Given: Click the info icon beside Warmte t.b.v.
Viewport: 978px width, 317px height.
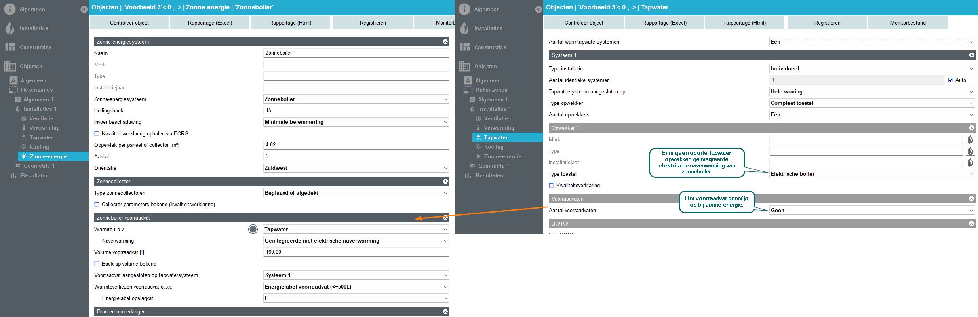Looking at the screenshot, I should (x=253, y=229).
